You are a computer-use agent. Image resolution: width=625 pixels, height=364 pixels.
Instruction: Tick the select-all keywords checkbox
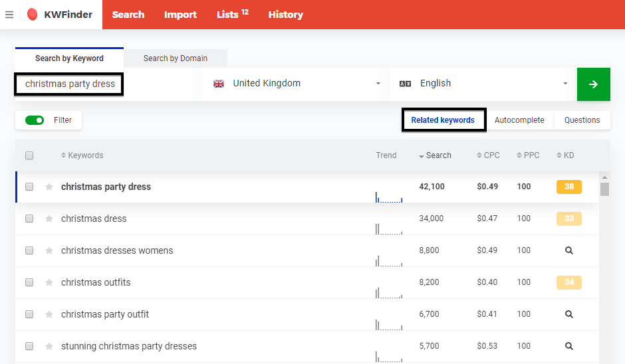coord(29,155)
